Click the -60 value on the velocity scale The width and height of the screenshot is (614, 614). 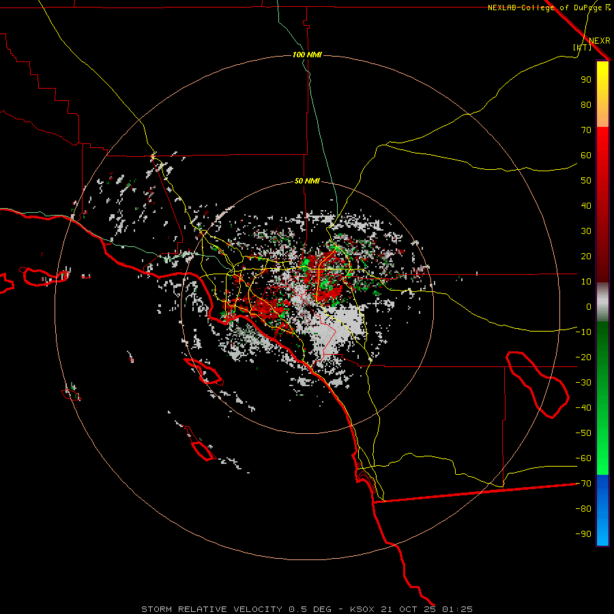pos(583,458)
